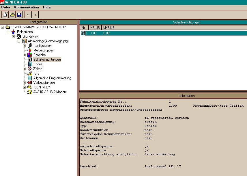Open the Kommunikation menu
247x176 pixels.
[26, 7]
